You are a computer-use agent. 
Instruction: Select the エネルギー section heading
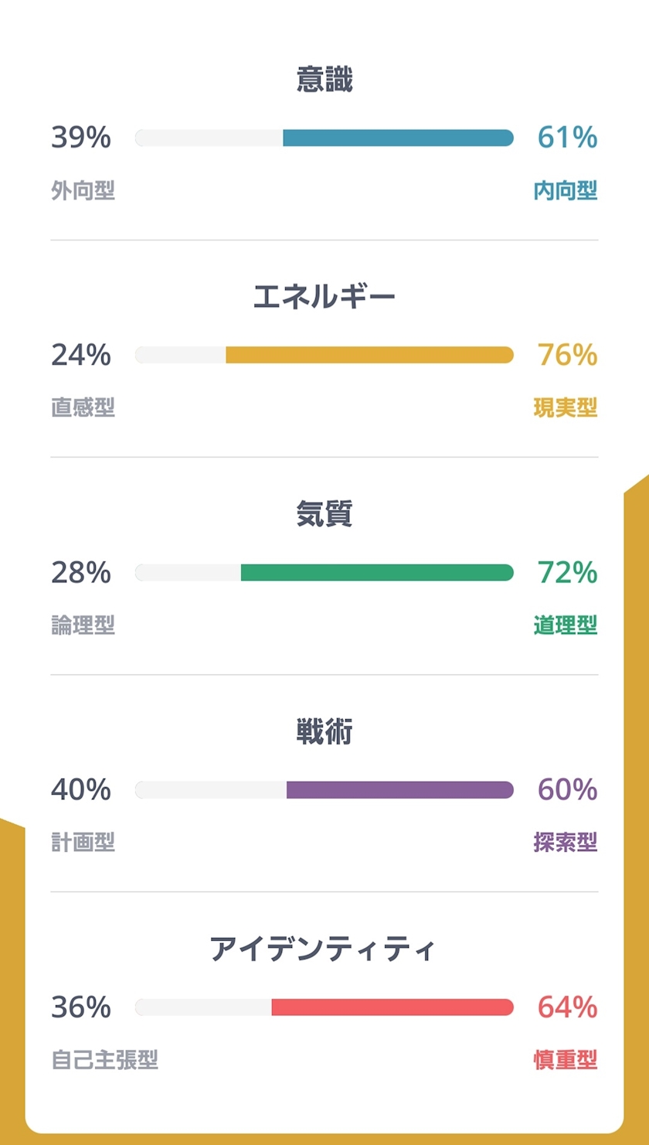click(324, 298)
